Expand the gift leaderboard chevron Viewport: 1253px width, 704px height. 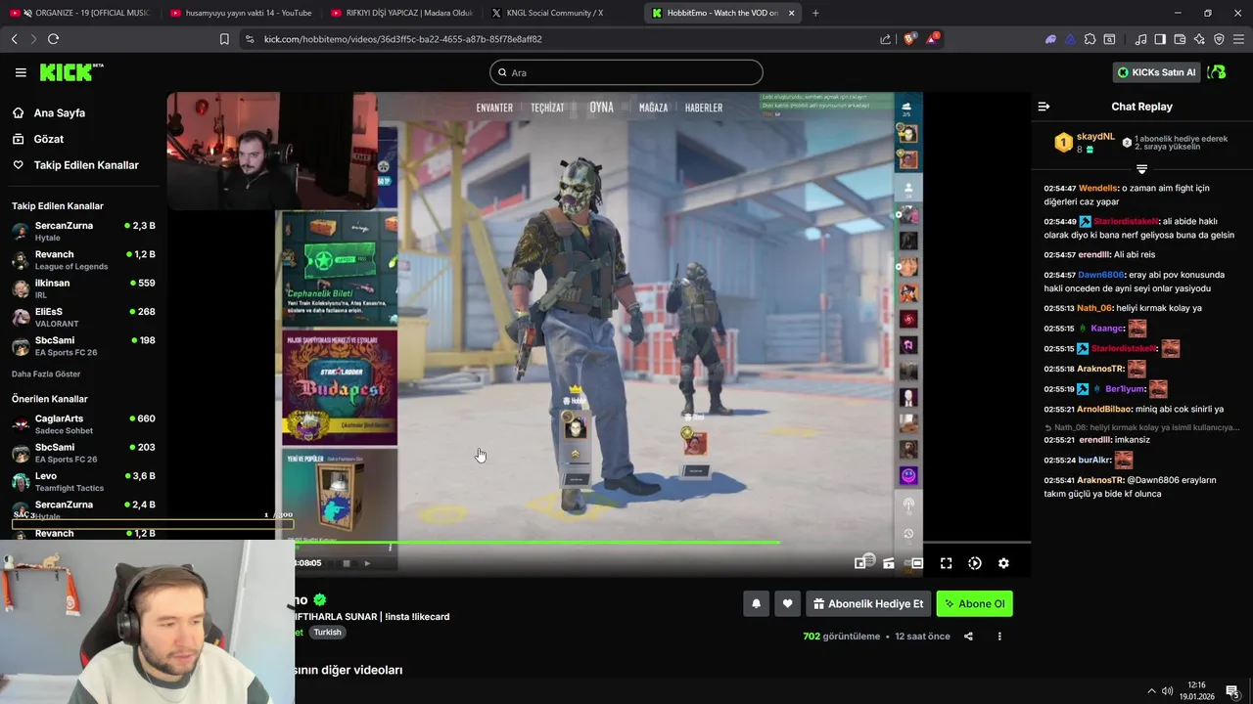point(1141,169)
